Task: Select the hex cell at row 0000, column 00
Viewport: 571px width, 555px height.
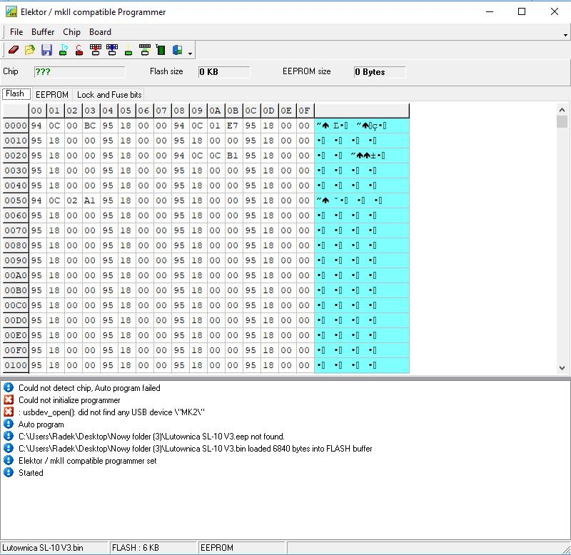Action: pyautogui.click(x=37, y=126)
